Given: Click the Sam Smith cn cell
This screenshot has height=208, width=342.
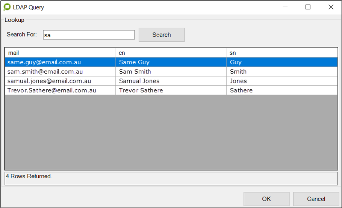Looking at the screenshot, I should point(135,72).
